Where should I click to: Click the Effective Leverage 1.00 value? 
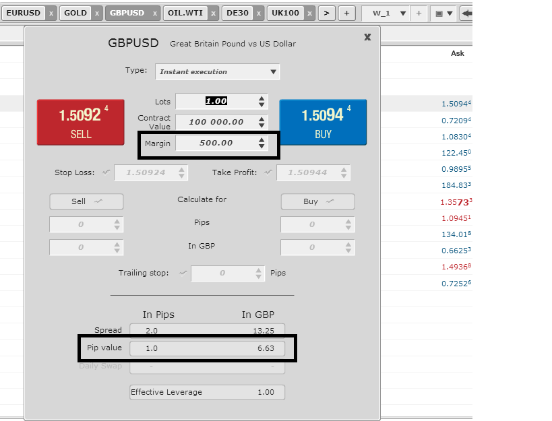[x=266, y=392]
